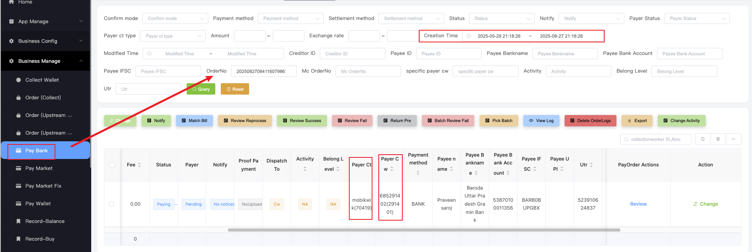Image resolution: width=752 pixels, height=252 pixels.
Task: Collapse the search panel with the up chevron
Action: pyautogui.click(x=733, y=139)
